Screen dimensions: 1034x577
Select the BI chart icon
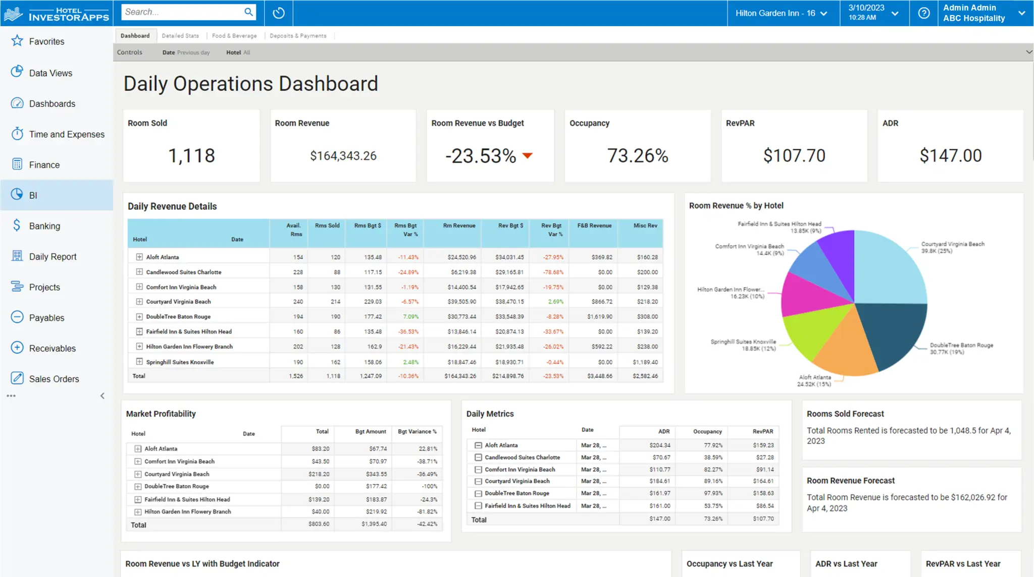point(17,195)
